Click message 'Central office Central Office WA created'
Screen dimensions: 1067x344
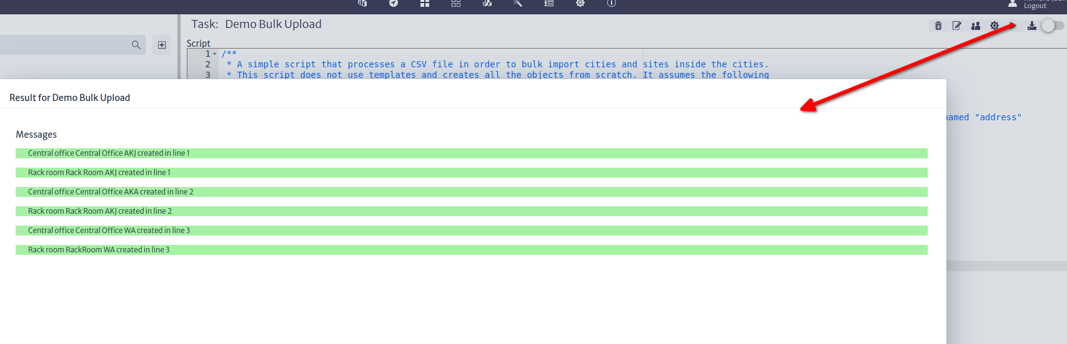(109, 231)
